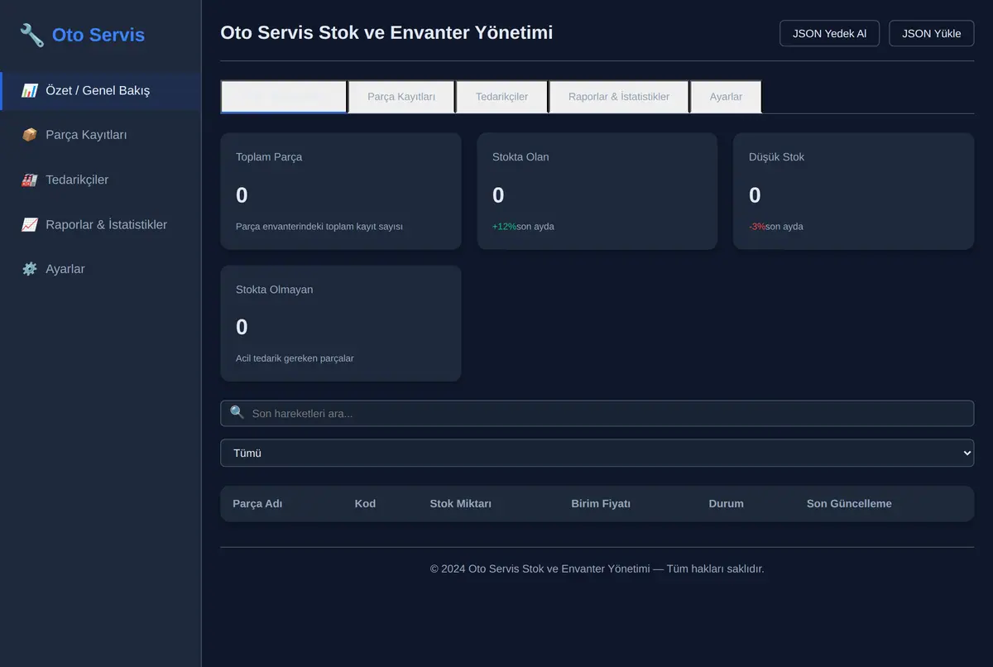This screenshot has width=993, height=667.
Task: Click the Oto Servis brand title
Action: click(x=98, y=35)
